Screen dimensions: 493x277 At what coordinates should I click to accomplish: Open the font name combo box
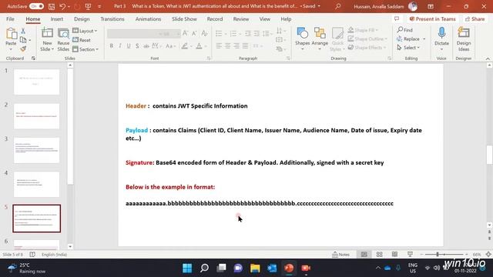click(133, 34)
